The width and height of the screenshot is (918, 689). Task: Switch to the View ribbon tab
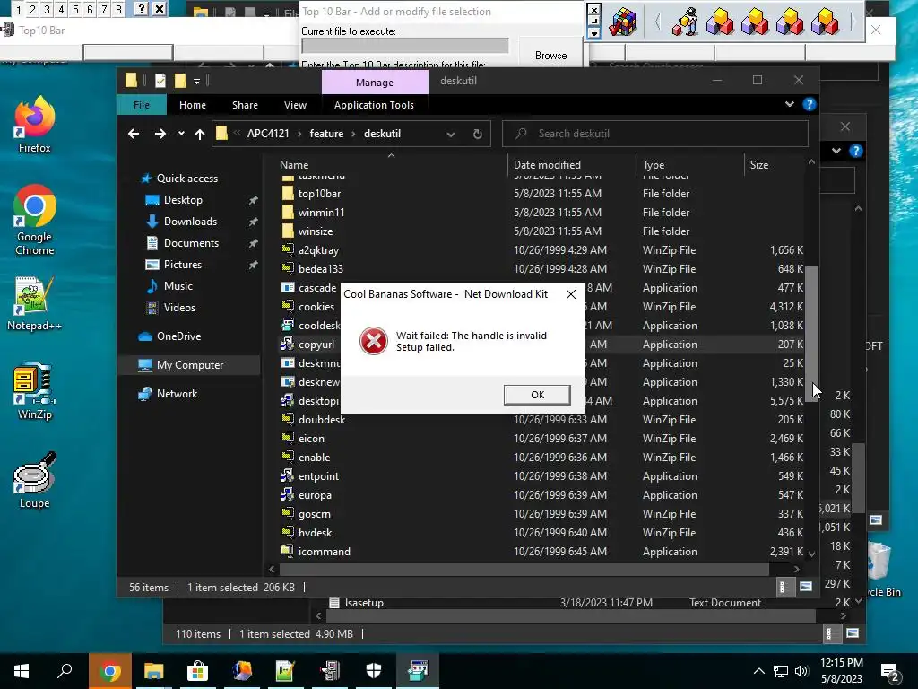(x=295, y=105)
